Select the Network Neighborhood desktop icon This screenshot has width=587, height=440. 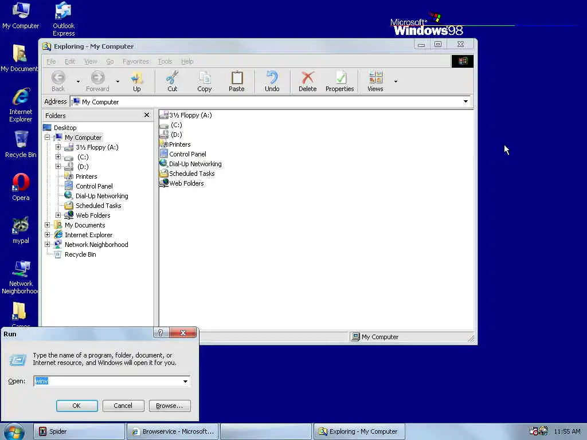coord(21,278)
